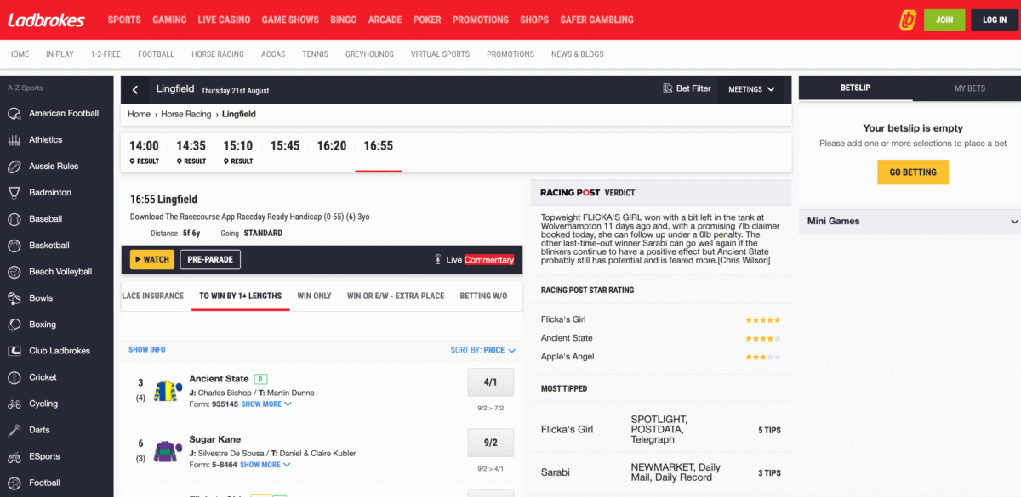
Task: Open American Football sport icon
Action: [x=14, y=114]
